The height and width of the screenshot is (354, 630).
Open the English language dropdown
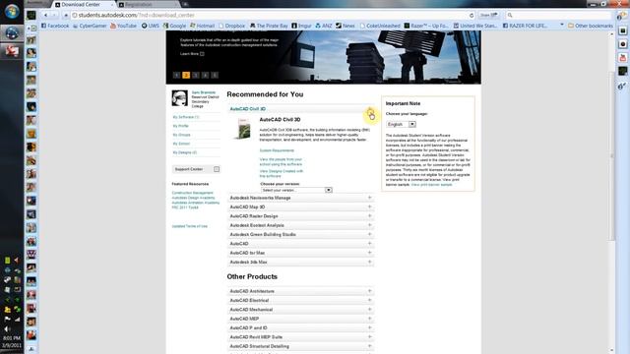pyautogui.click(x=401, y=125)
